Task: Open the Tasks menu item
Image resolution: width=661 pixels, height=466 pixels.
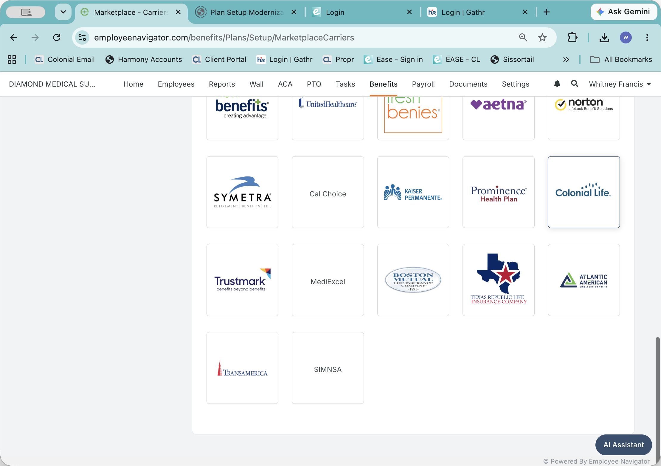Action: (x=345, y=84)
